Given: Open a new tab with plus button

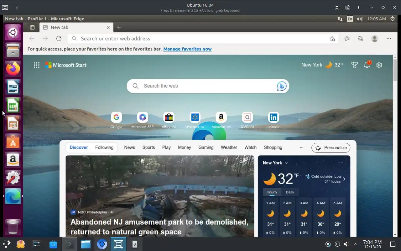Looking at the screenshot, I should click(119, 27).
